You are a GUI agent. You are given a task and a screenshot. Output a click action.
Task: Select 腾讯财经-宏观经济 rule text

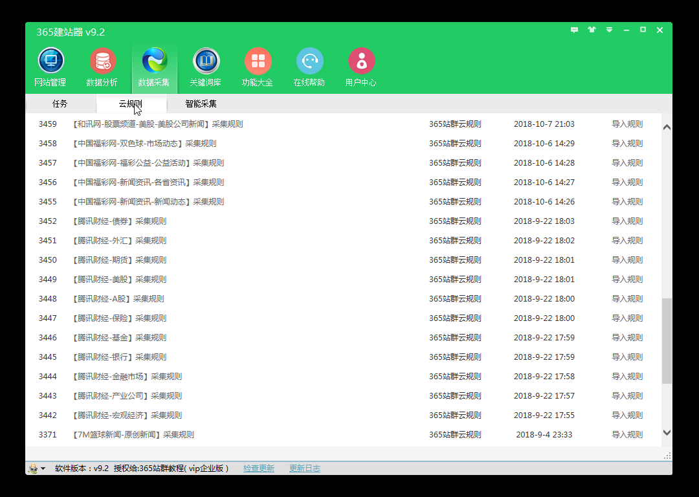pos(128,415)
